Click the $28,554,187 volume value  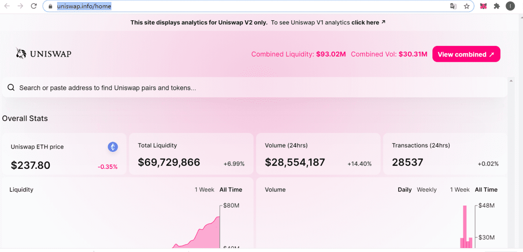point(295,163)
